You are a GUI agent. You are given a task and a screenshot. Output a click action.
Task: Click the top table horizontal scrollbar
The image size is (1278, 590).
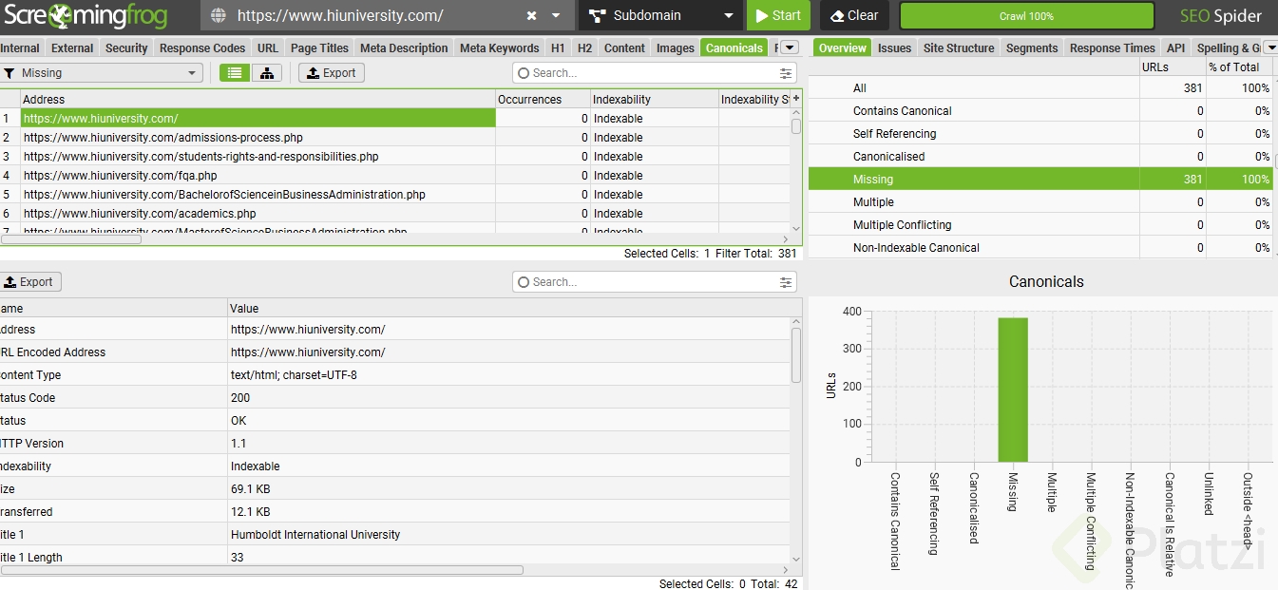click(70, 239)
